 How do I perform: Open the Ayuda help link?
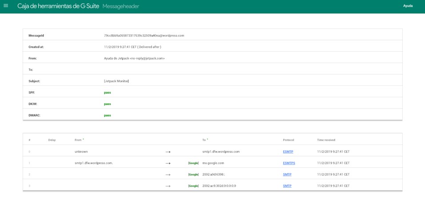tap(408, 6)
